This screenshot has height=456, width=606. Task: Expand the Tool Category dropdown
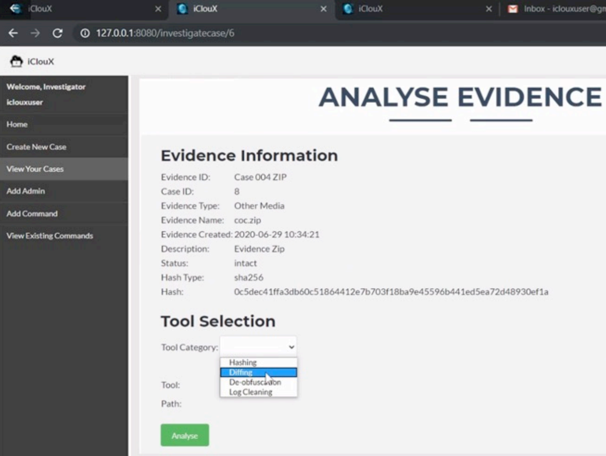click(258, 347)
